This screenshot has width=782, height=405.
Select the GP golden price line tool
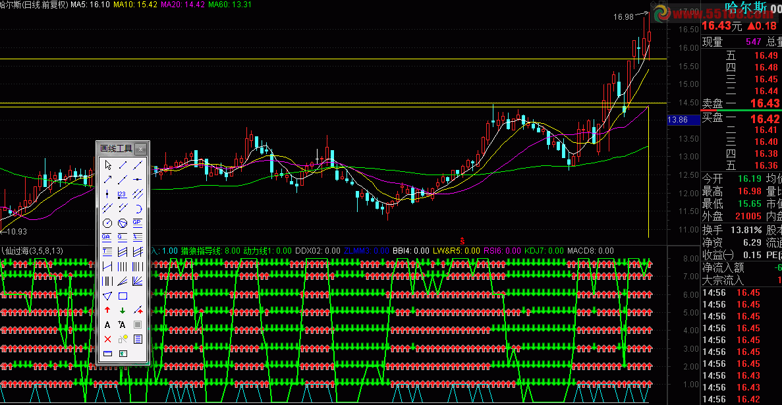[x=138, y=223]
